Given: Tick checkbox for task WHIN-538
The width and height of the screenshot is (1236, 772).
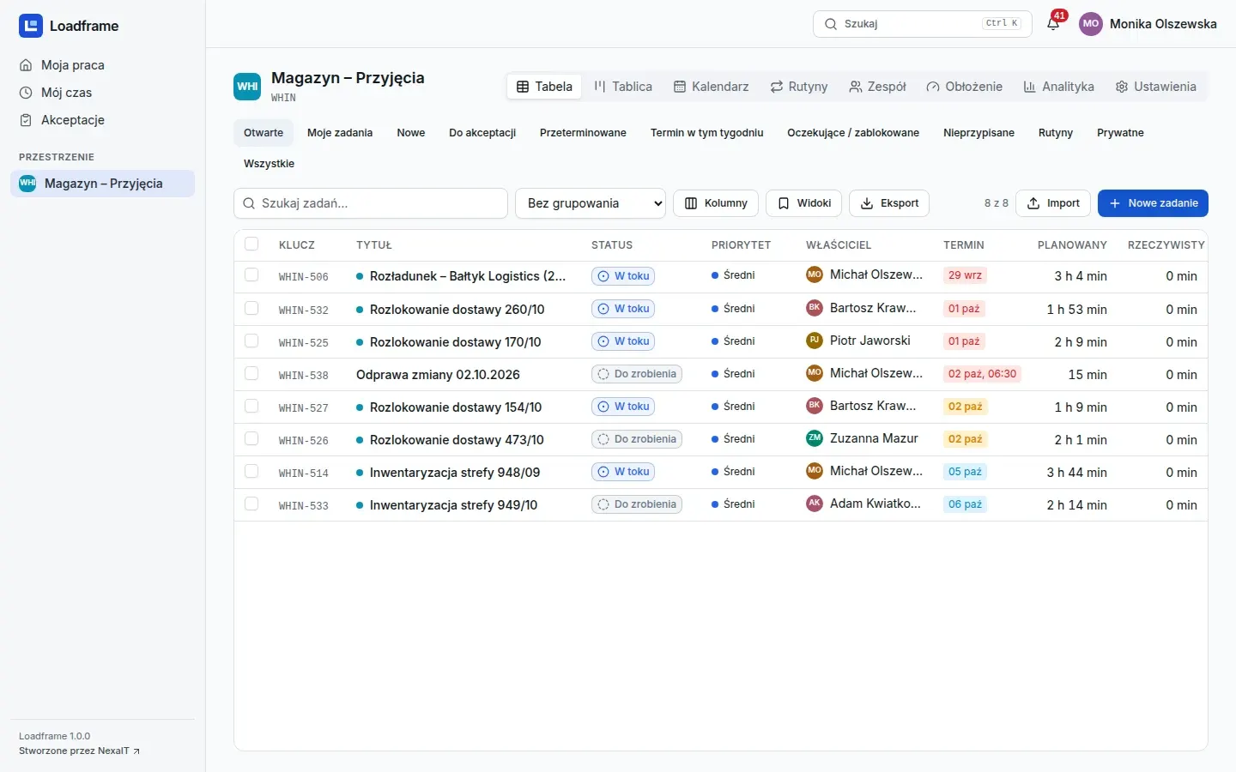Looking at the screenshot, I should (251, 373).
